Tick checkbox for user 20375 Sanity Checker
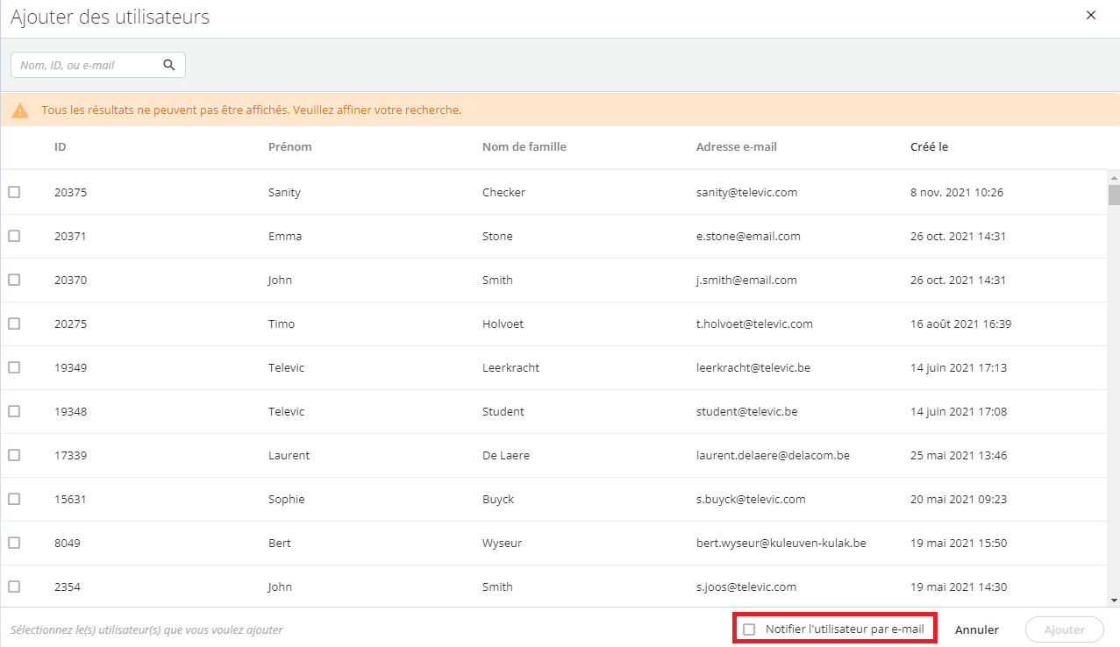This screenshot has width=1120, height=647. tap(14, 192)
